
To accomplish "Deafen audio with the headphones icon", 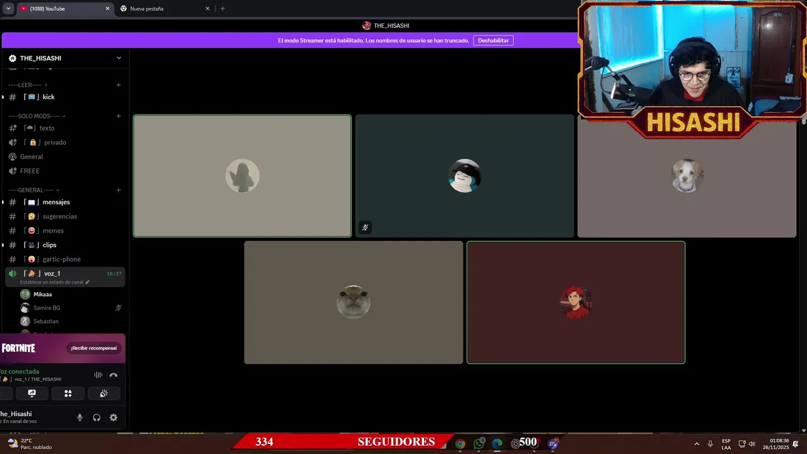I will point(96,417).
